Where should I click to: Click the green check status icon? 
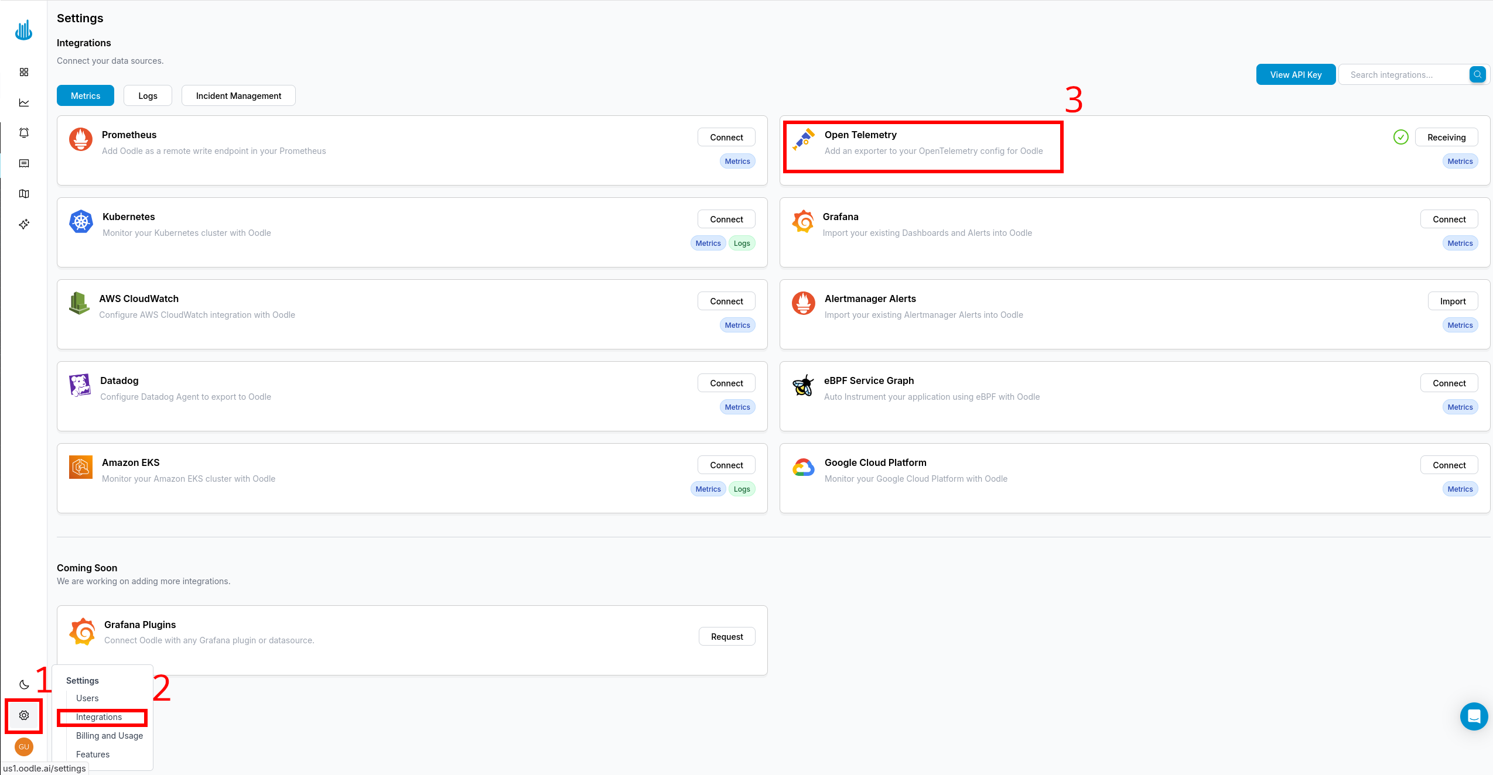pos(1401,137)
